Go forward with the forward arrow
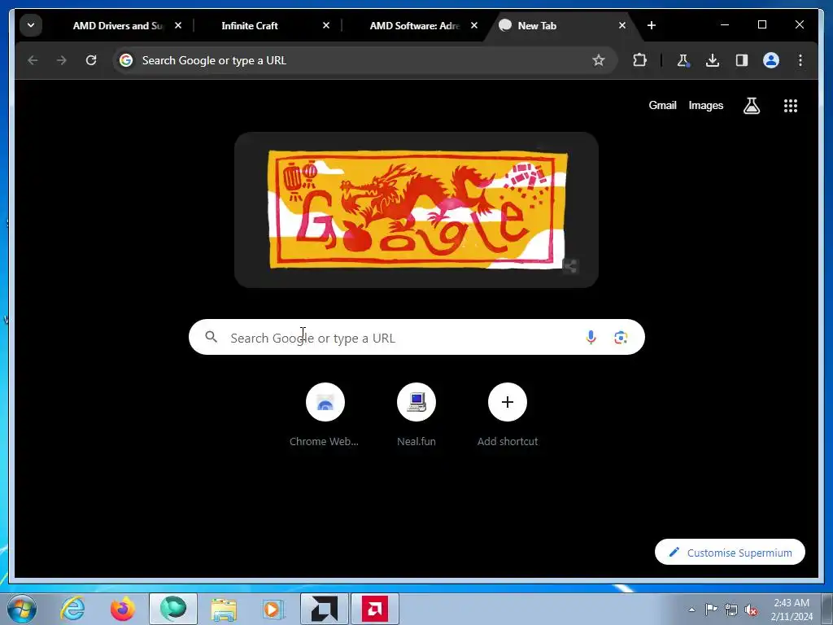Image resolution: width=833 pixels, height=625 pixels. pos(62,60)
